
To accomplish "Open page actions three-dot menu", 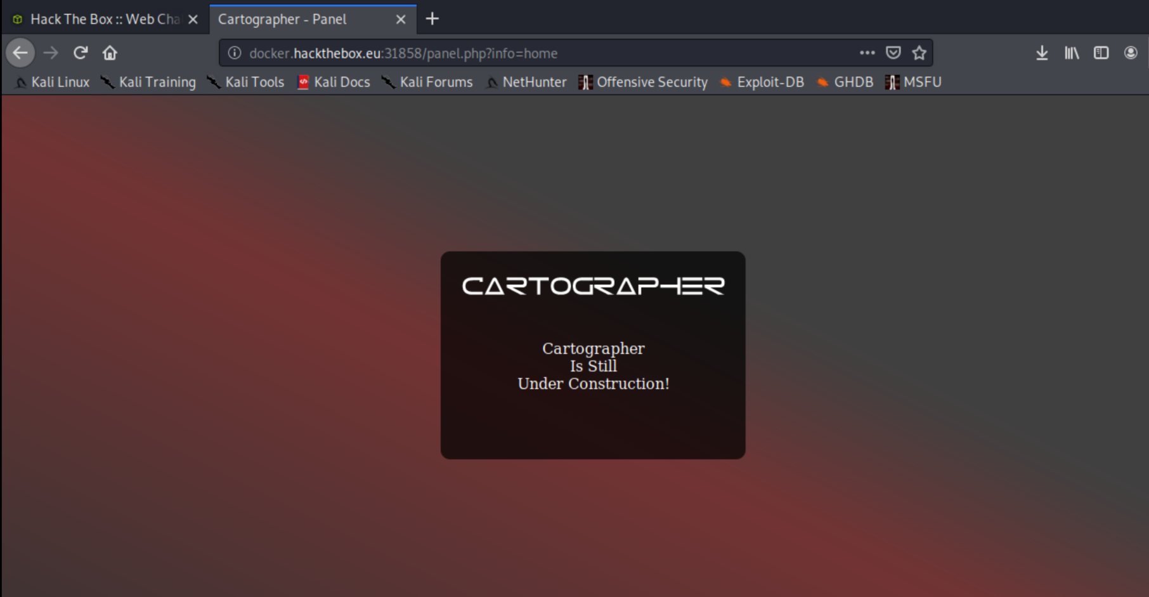I will pyautogui.click(x=867, y=53).
